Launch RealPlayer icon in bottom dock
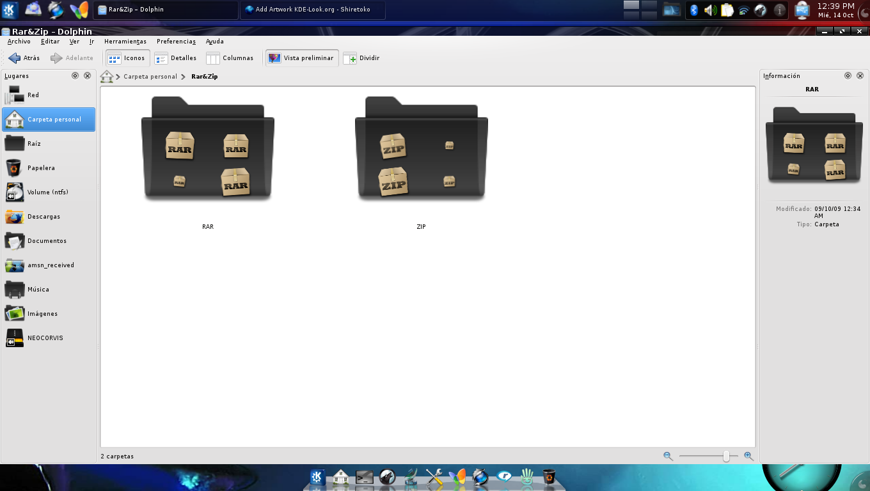 (x=504, y=477)
